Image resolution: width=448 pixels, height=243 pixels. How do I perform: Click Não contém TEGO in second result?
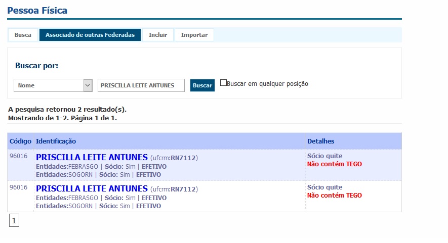[x=334, y=196]
